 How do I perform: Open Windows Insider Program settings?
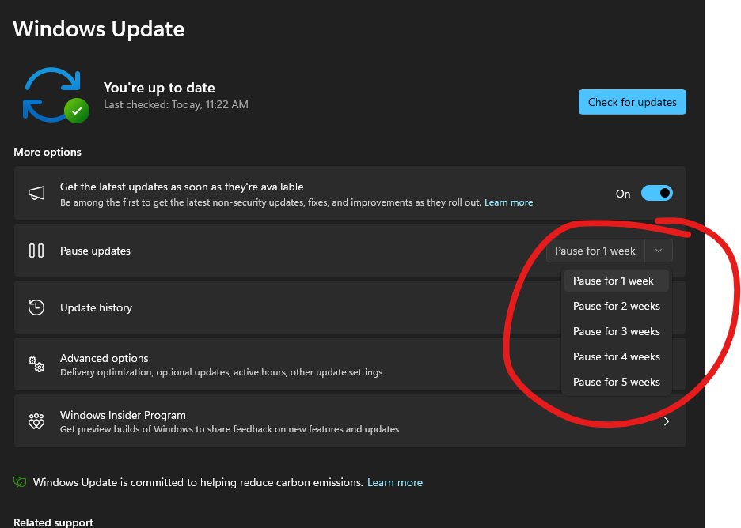350,421
